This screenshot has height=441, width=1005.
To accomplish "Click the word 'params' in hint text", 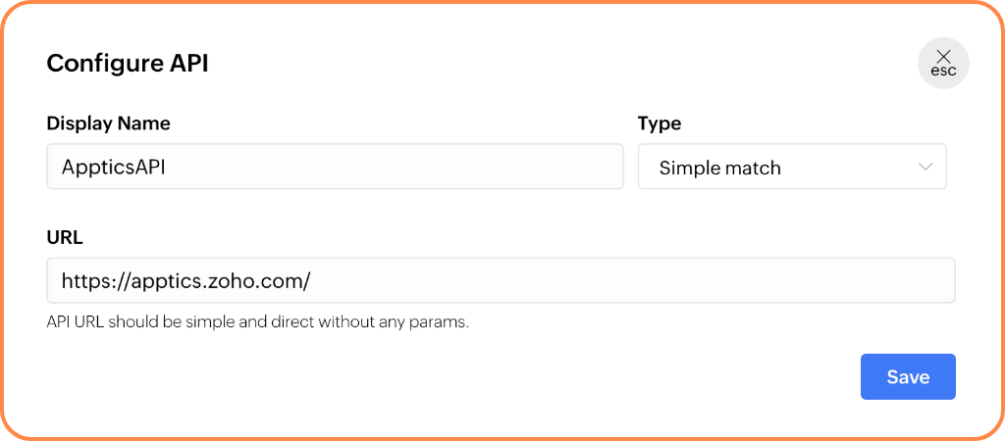I will pos(444,322).
